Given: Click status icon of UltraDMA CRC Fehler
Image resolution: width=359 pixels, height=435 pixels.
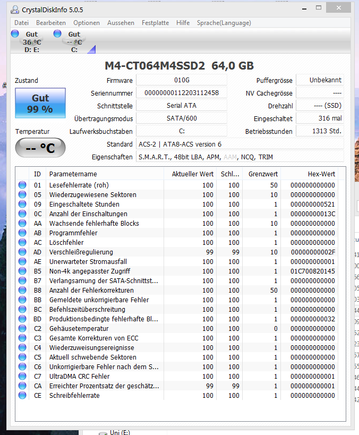Looking at the screenshot, I should (x=22, y=376).
